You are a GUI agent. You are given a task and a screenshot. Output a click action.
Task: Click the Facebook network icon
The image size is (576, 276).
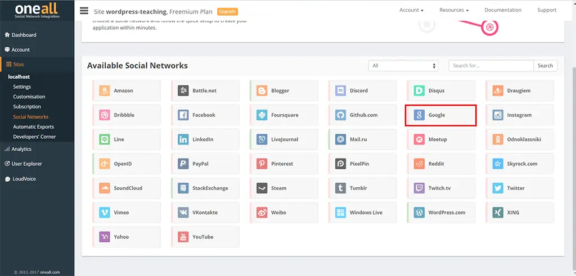(183, 115)
